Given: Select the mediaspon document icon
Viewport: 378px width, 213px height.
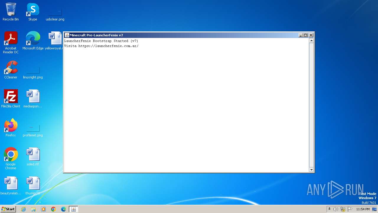Looking at the screenshot, I should (33, 99).
